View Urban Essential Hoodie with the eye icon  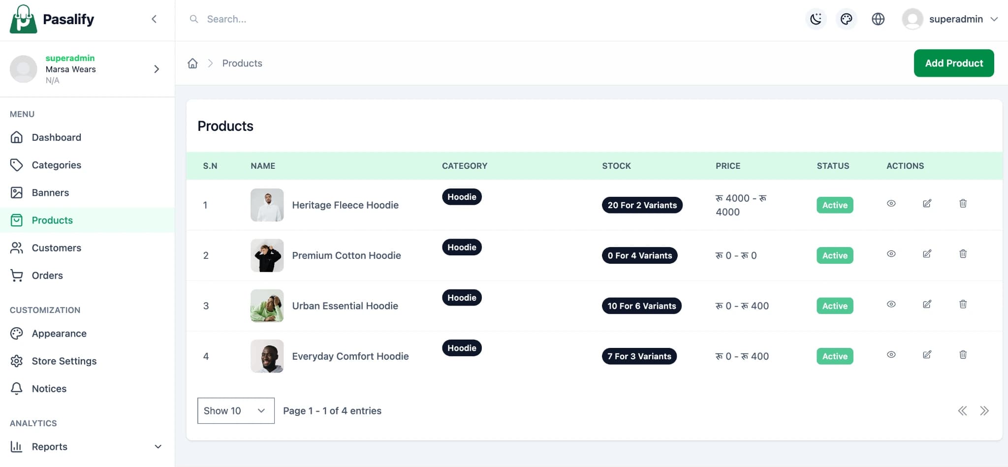click(891, 304)
